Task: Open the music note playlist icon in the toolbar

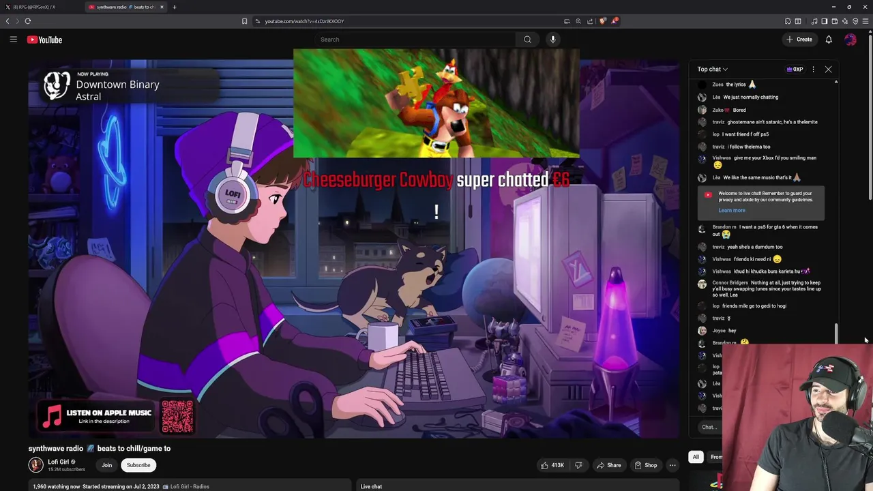Action: (x=814, y=21)
